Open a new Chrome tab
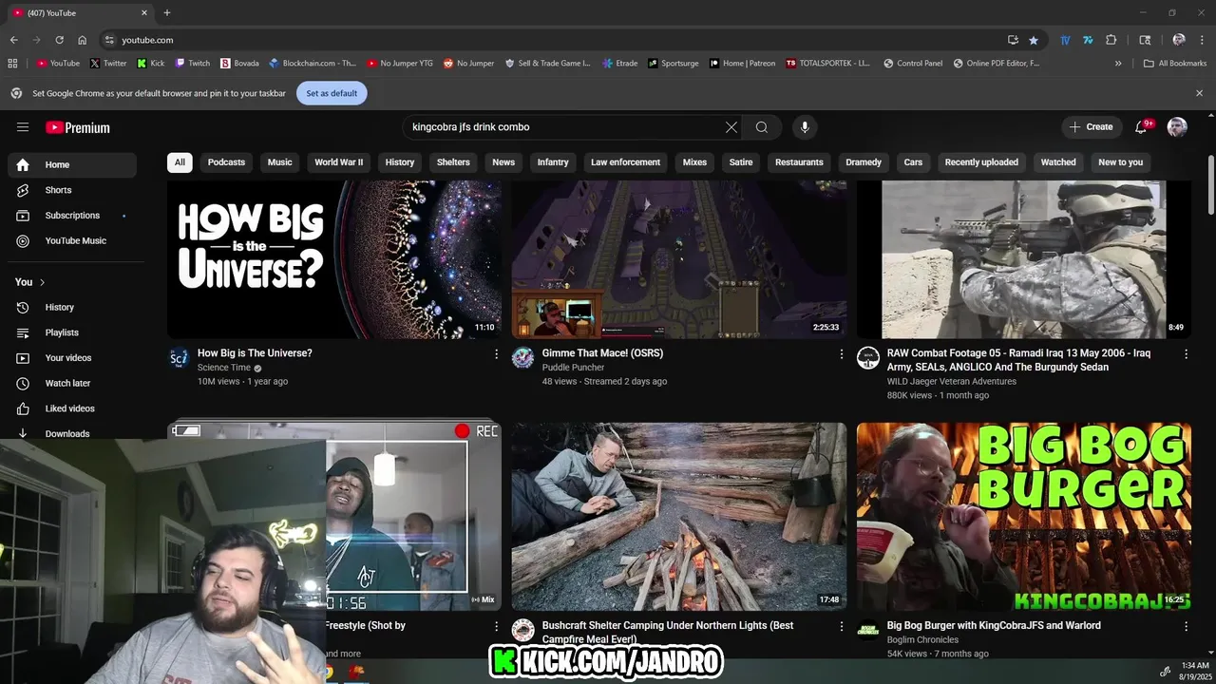 (x=167, y=12)
